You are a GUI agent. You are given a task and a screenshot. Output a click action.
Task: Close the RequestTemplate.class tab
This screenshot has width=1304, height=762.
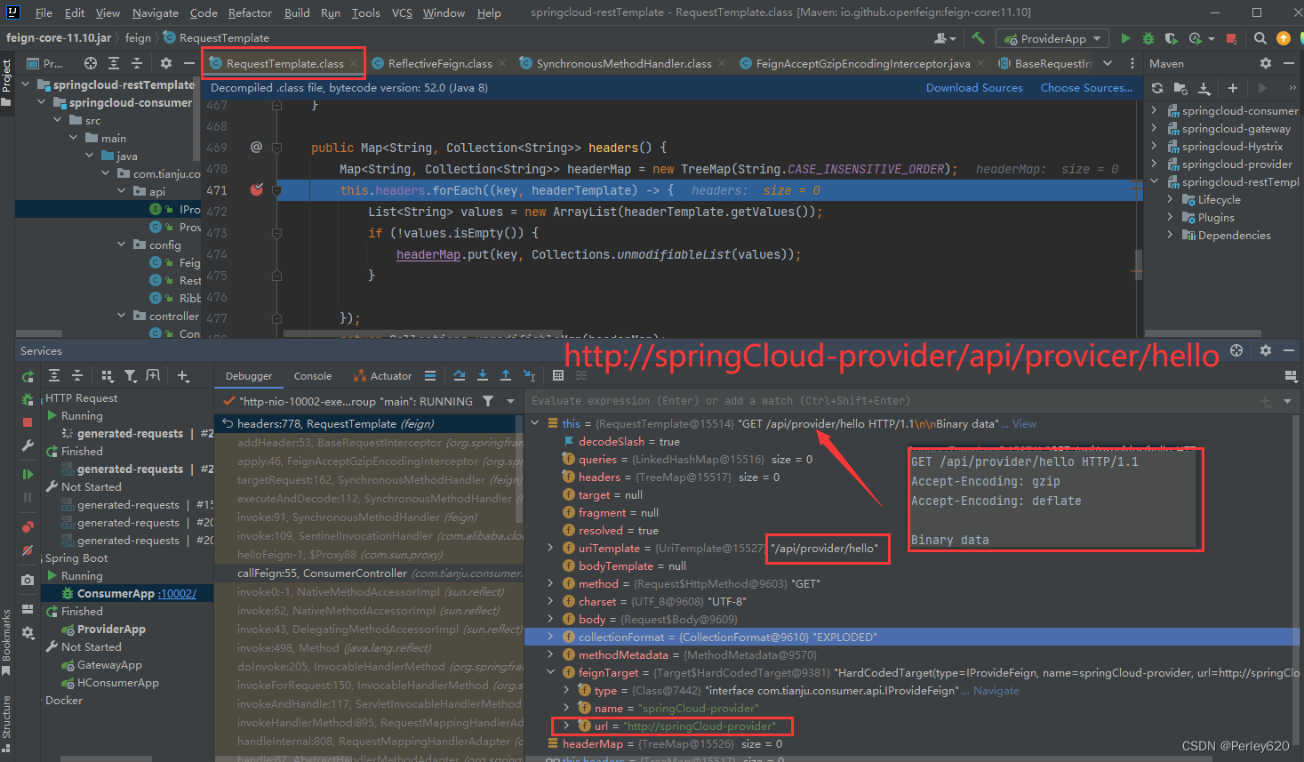coord(354,63)
